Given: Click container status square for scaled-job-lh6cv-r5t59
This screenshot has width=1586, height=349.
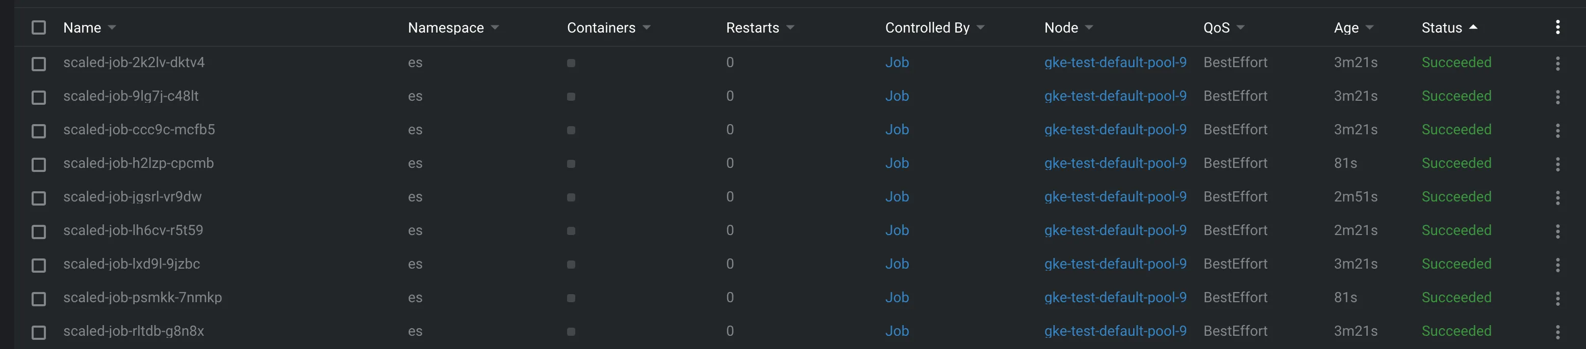Looking at the screenshot, I should [x=571, y=231].
